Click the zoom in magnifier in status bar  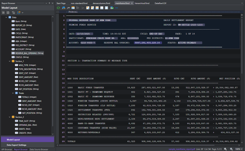(231, 149)
